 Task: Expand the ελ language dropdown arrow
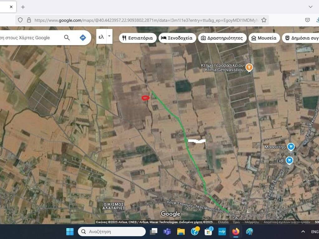(109, 36)
